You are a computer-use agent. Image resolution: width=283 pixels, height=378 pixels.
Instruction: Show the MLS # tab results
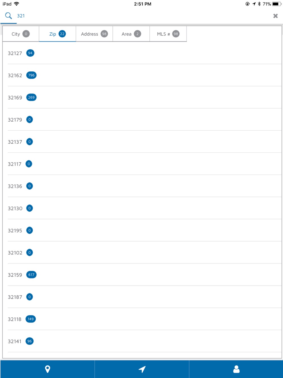pyautogui.click(x=168, y=34)
